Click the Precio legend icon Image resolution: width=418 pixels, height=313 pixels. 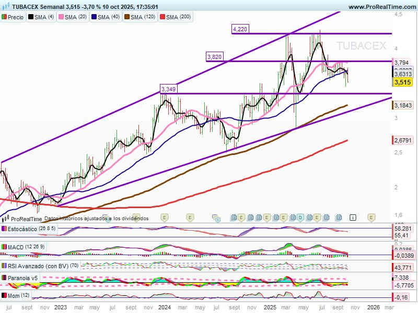coord(5,17)
